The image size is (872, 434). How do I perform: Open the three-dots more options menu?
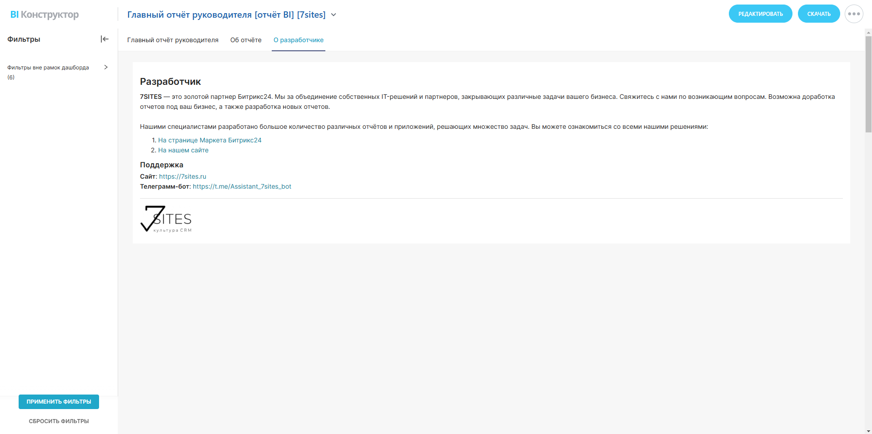pos(854,14)
